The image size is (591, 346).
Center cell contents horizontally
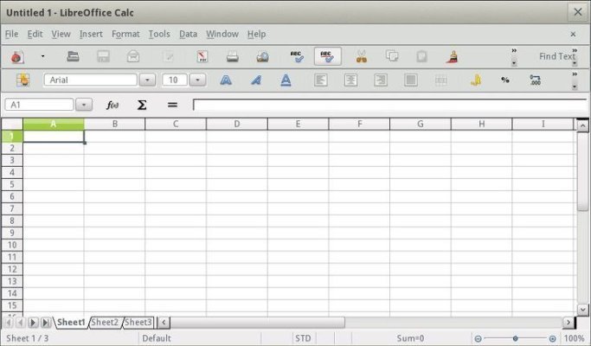[x=350, y=80]
